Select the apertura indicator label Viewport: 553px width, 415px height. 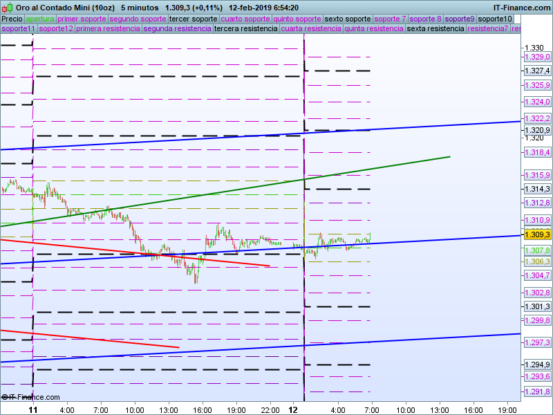click(40, 19)
